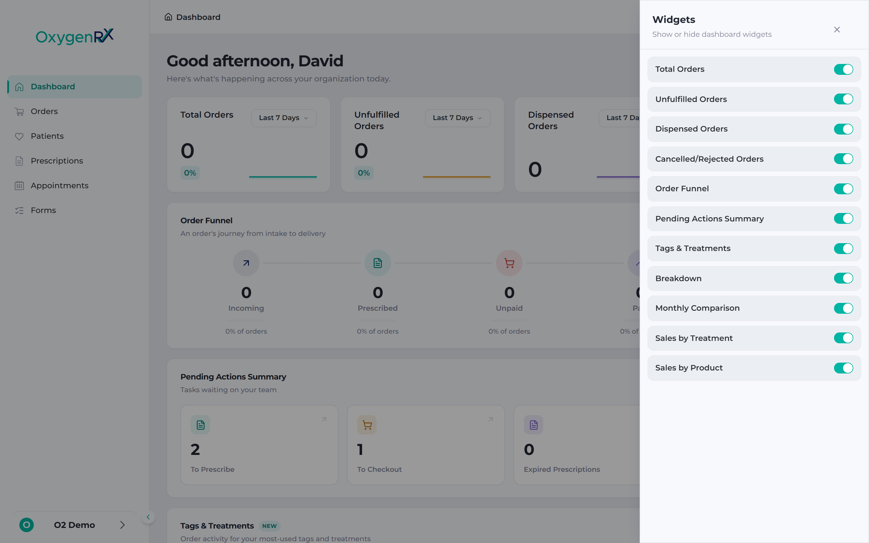Click the OxygenRX logo
Viewport: 869px width, 543px height.
pos(75,36)
